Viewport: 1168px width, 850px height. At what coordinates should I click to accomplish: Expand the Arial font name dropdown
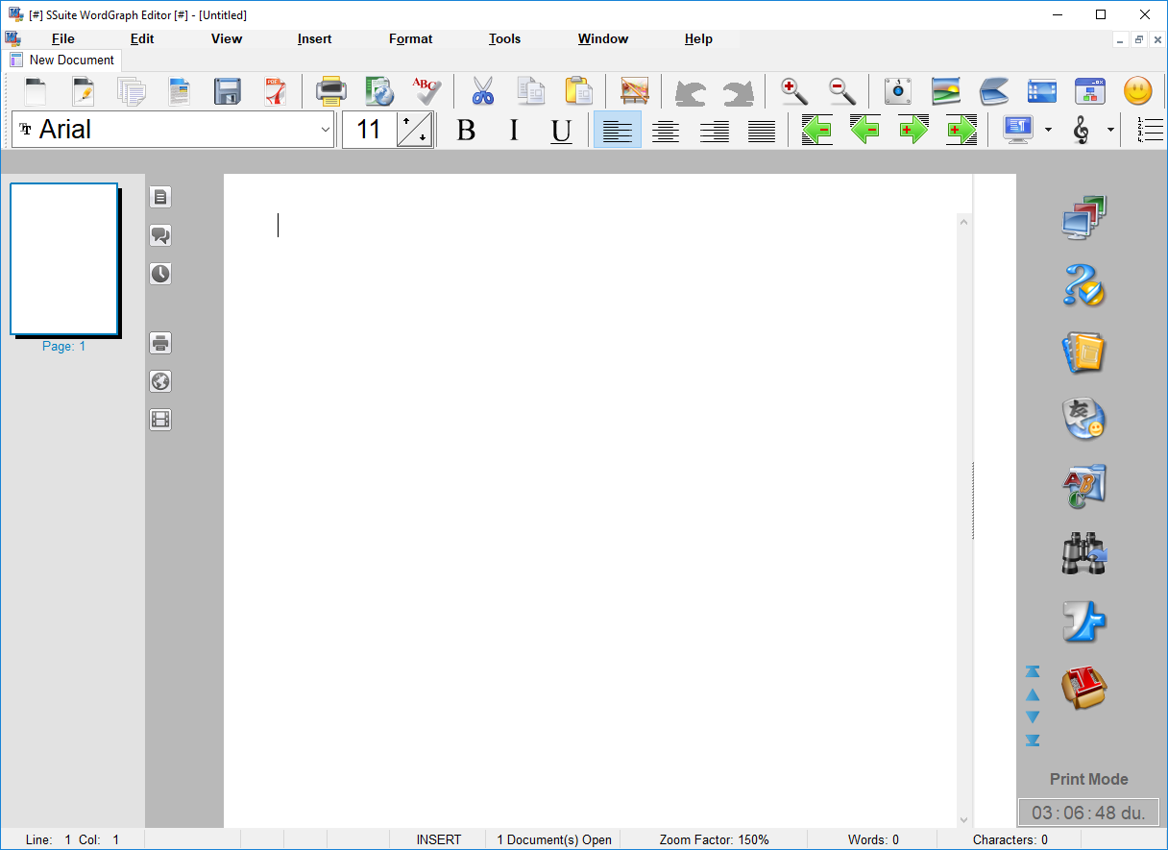click(325, 130)
